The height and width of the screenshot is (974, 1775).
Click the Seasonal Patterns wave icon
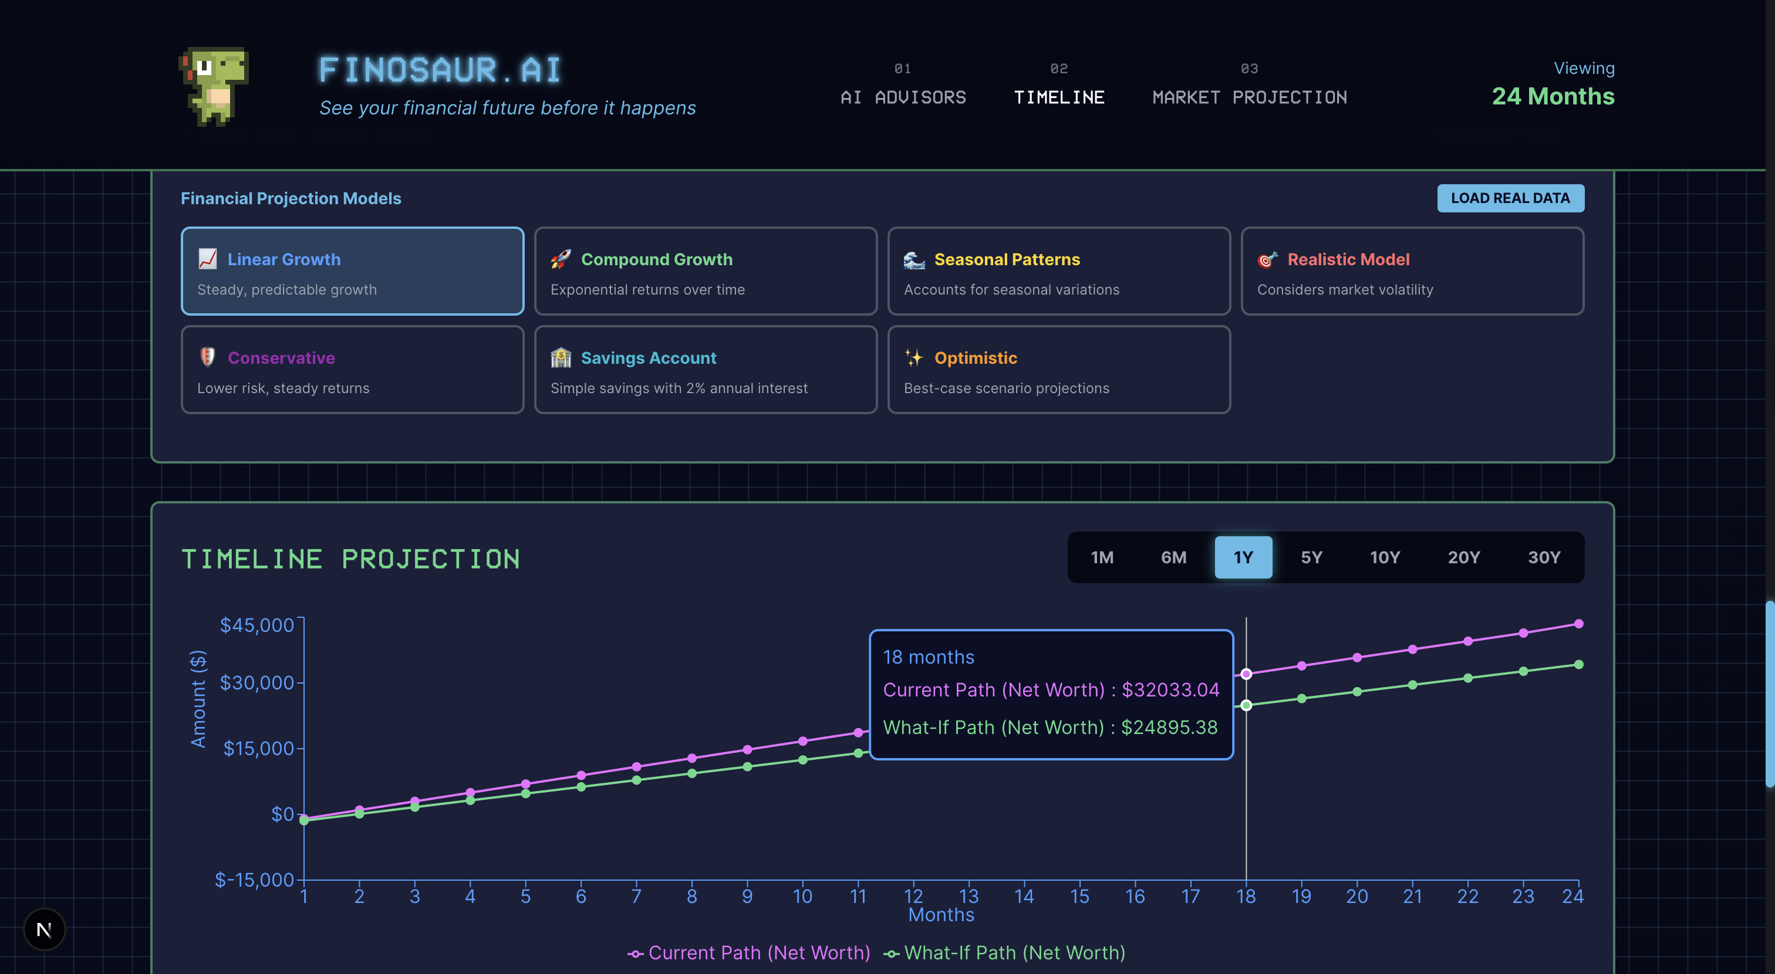coord(914,260)
